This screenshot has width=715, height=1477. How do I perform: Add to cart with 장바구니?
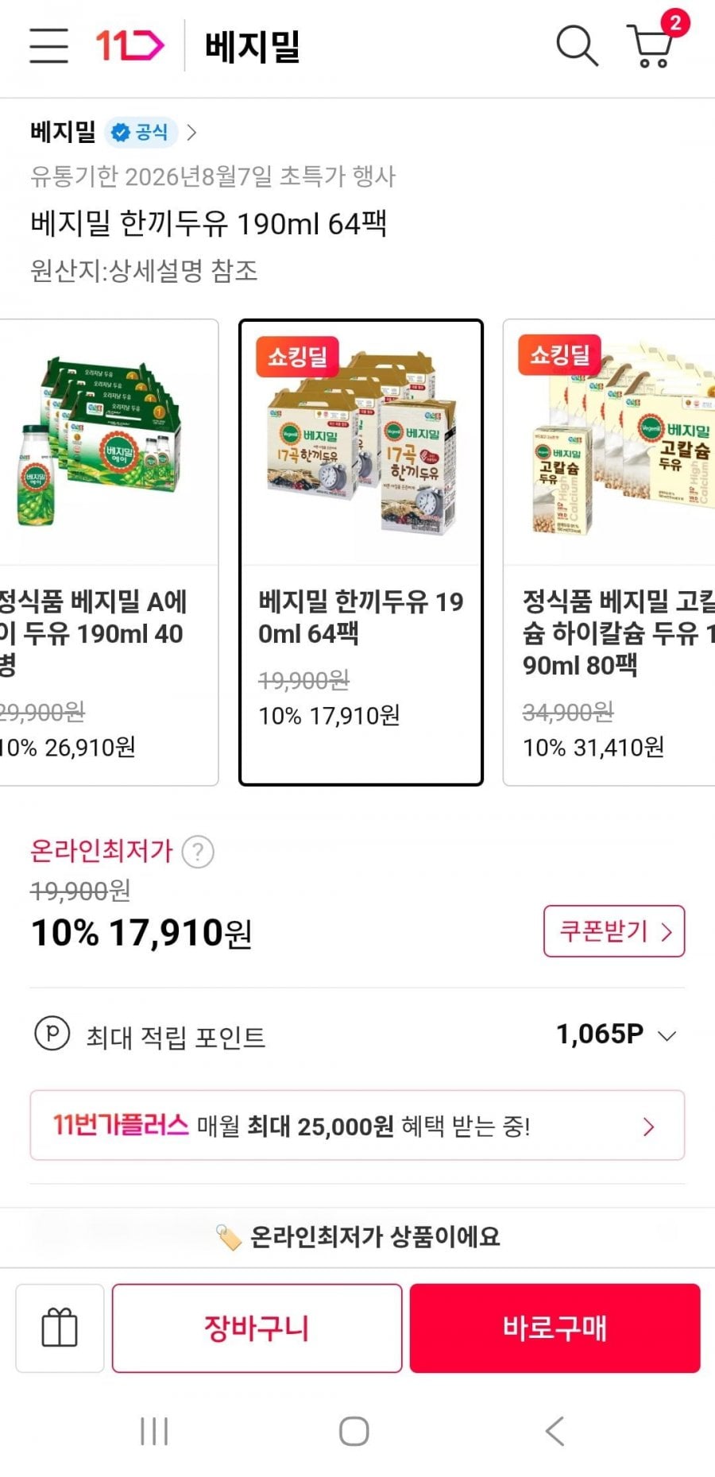257,1328
